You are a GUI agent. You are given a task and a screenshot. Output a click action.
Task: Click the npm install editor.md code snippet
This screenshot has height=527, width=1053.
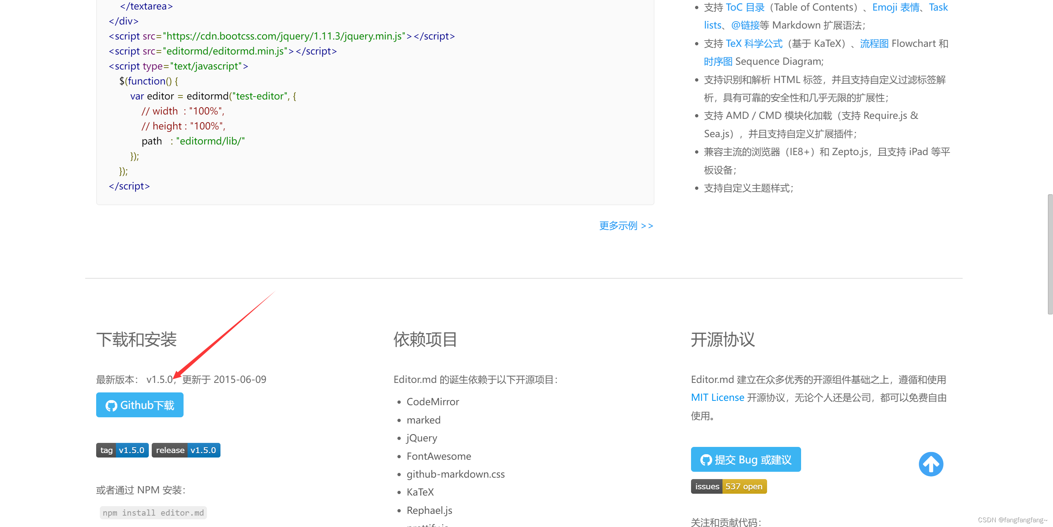pyautogui.click(x=153, y=513)
